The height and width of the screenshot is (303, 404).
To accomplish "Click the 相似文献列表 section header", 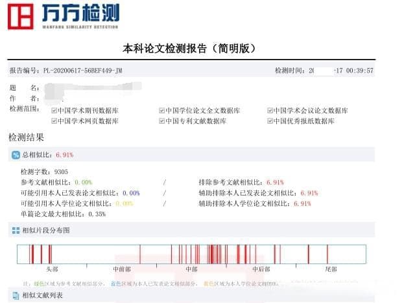I will tap(191, 295).
